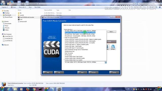Viewport: 162px width, 91px height.
Task: Choose Epson Multimedia Storage Viewer profile
Action: click(76, 50)
